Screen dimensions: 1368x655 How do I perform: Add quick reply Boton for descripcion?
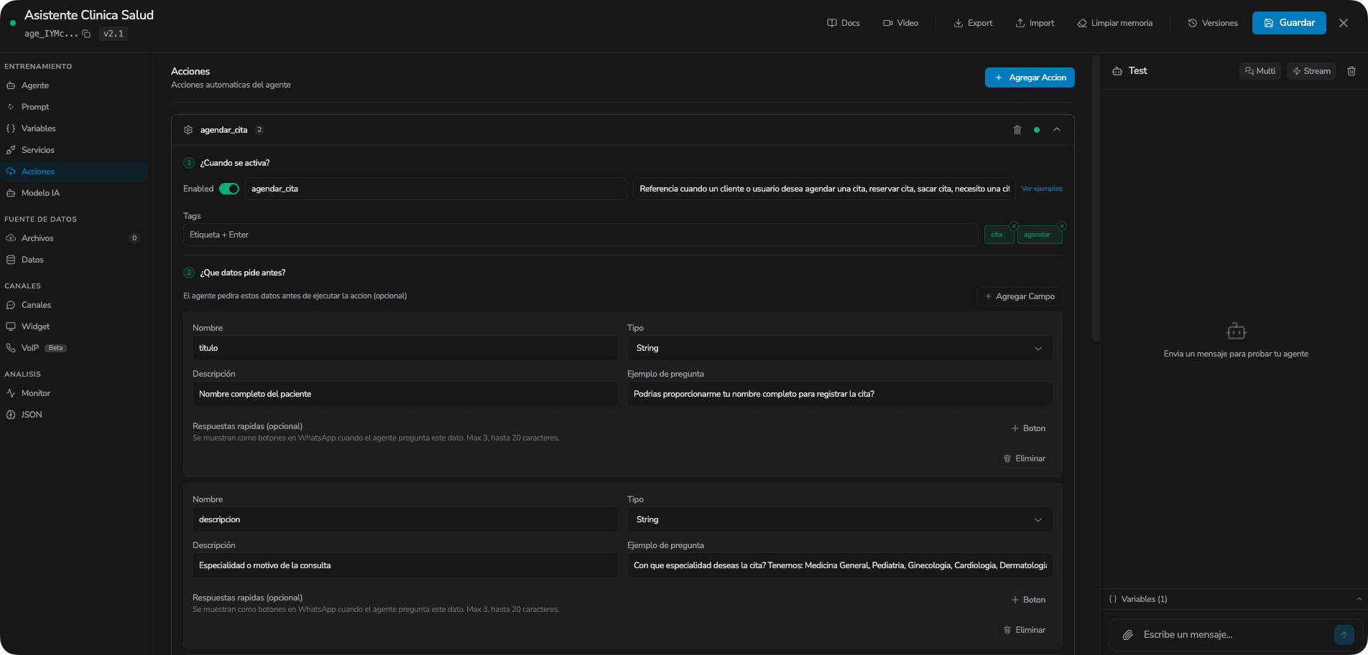(x=1028, y=600)
